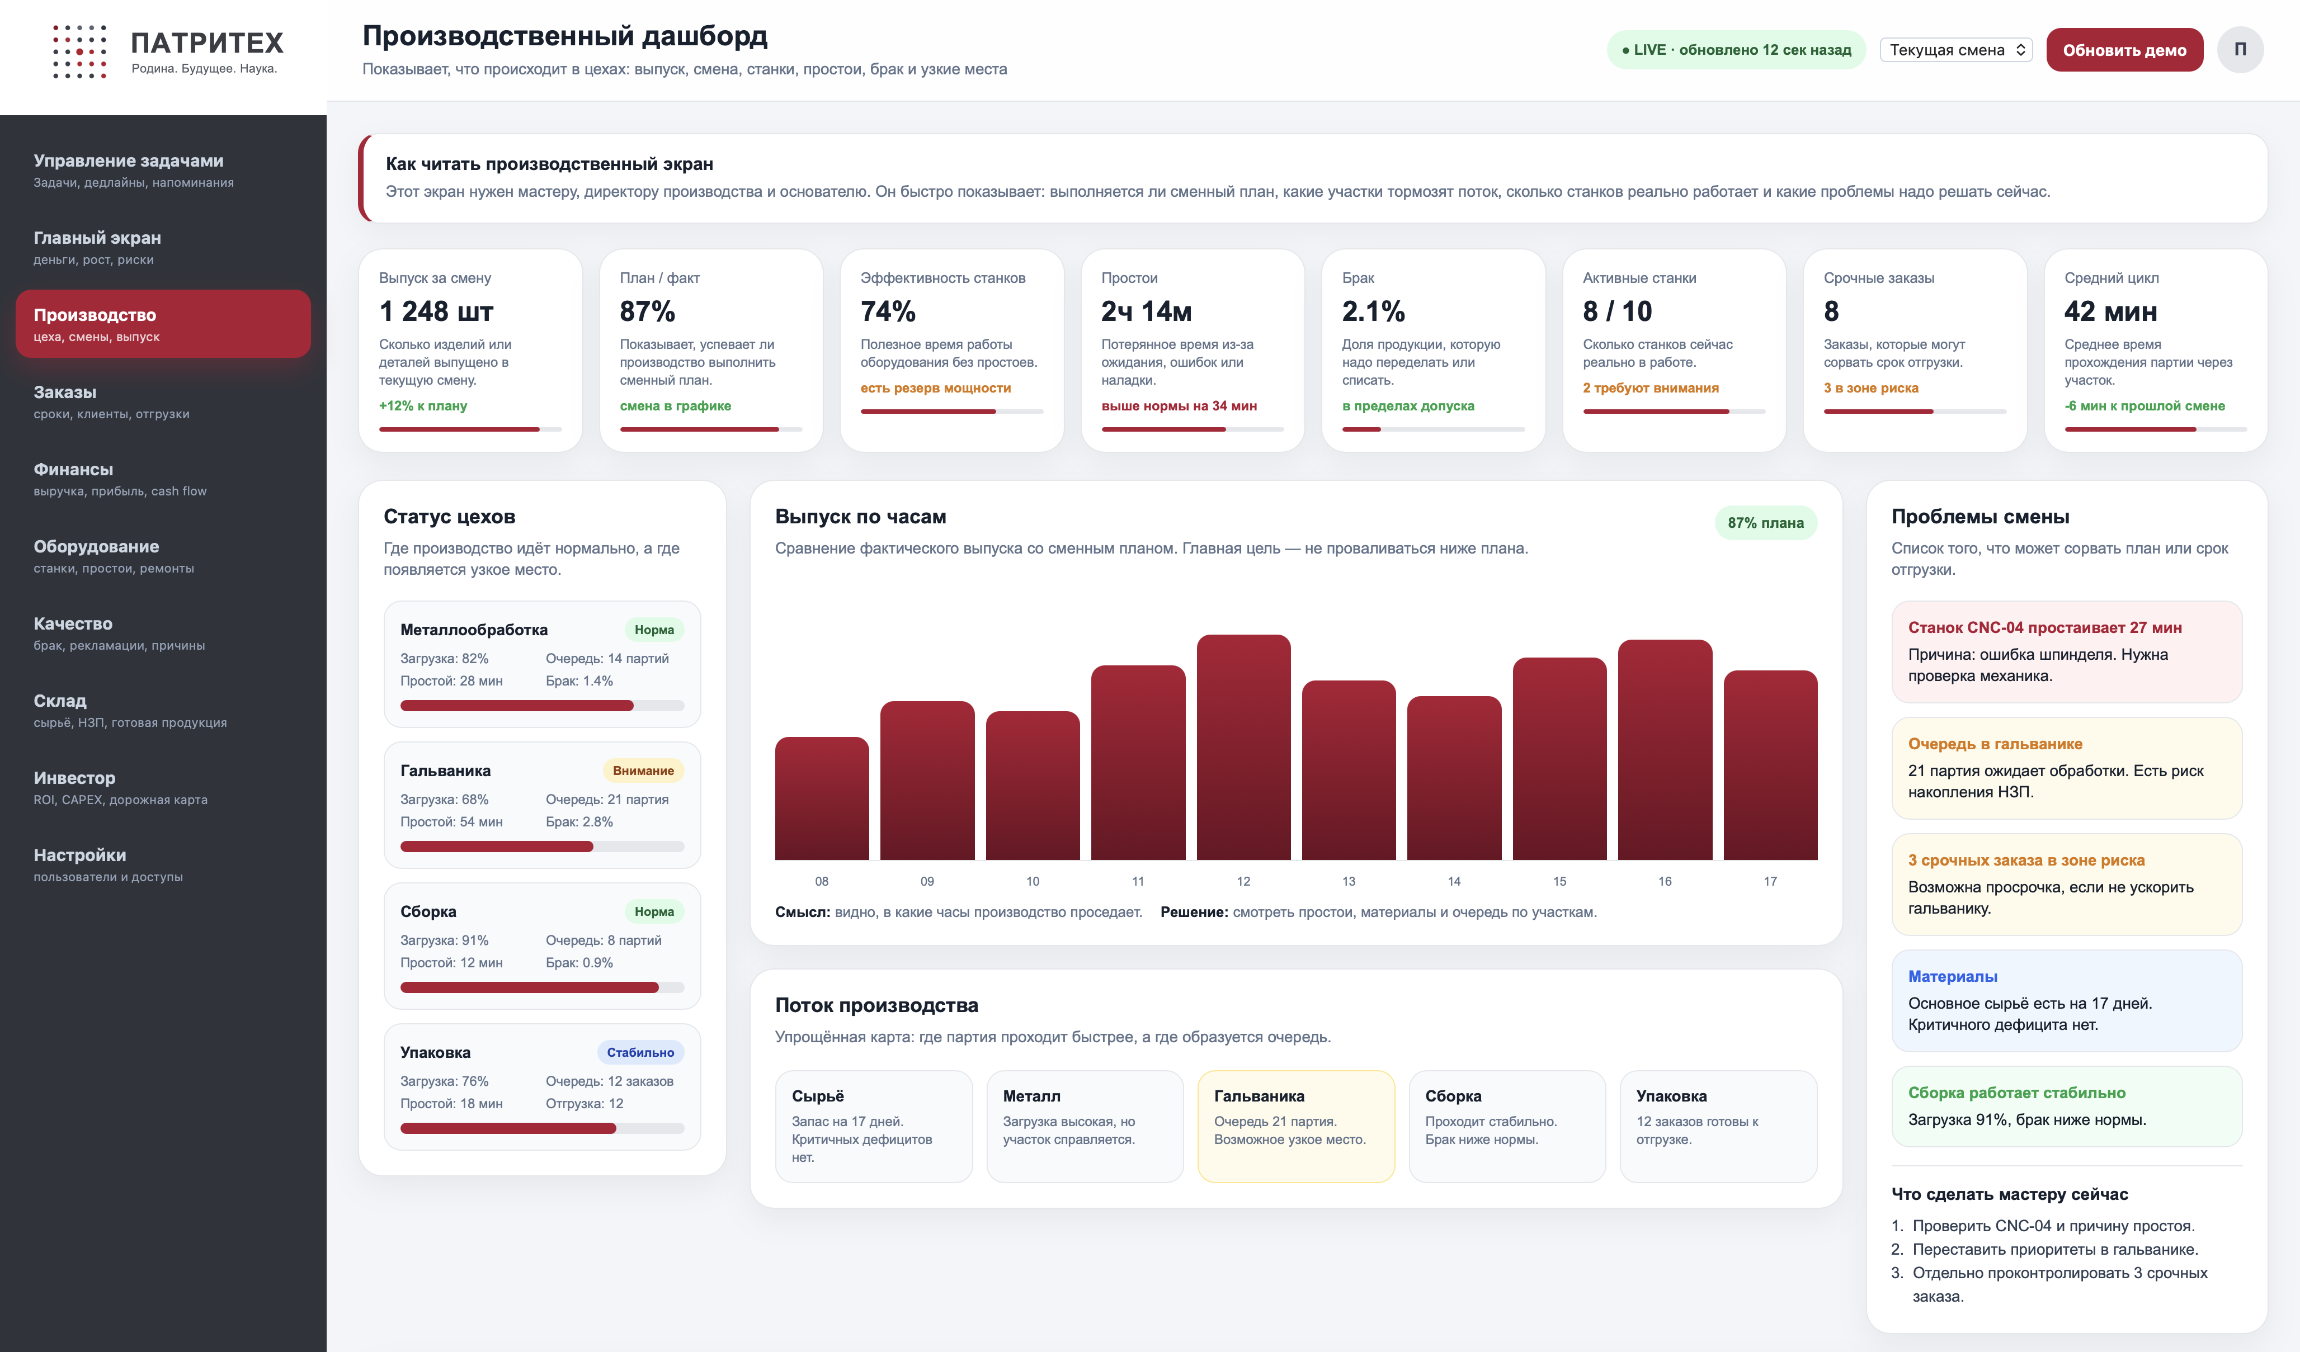The height and width of the screenshot is (1352, 2300).
Task: Open the Финансы section
Action: coord(163,478)
